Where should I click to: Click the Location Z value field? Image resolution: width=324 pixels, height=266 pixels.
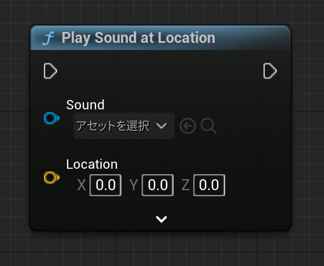point(209,185)
